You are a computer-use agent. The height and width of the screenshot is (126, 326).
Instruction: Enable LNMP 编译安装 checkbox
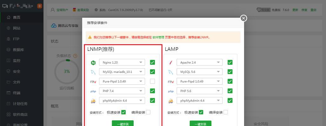point(148,112)
